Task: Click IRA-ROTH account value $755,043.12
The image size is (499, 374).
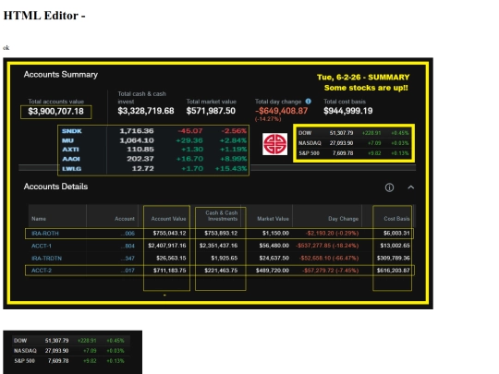Action: (170, 233)
